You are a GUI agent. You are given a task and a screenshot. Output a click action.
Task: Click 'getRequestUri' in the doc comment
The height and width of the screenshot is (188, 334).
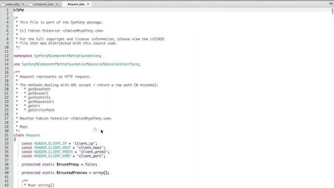(x=41, y=101)
